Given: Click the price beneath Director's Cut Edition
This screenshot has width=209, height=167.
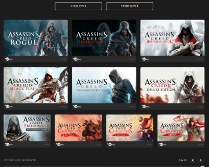Looking at the screenshot, I should [x=132, y=107].
